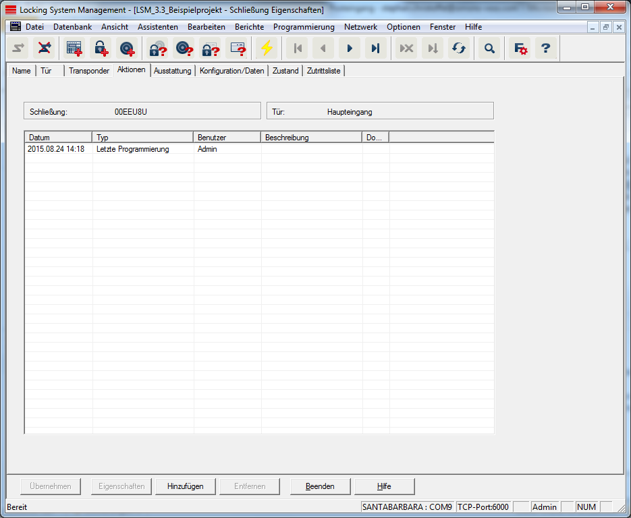631x518 pixels.
Task: Open the Programmierung menu
Action: pyautogui.click(x=304, y=27)
